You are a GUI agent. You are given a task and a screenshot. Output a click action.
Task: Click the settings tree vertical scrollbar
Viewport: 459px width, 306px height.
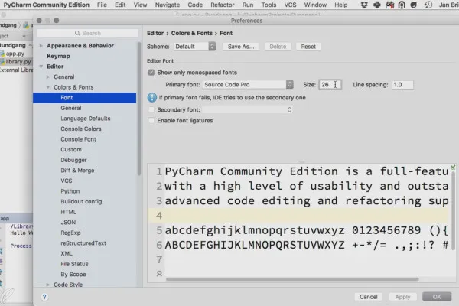(139, 109)
